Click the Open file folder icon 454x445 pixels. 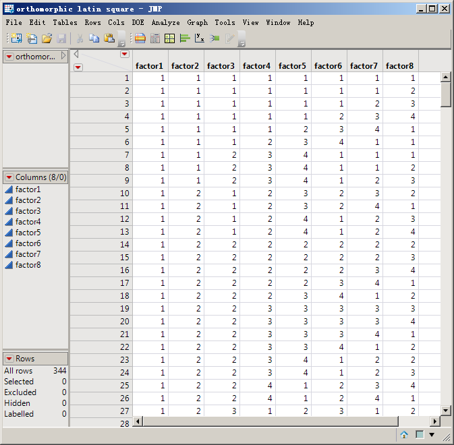click(47, 38)
